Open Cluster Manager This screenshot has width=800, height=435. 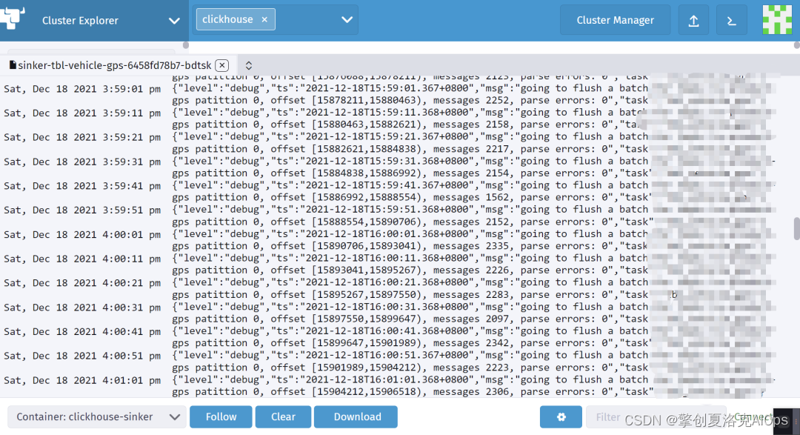(615, 20)
